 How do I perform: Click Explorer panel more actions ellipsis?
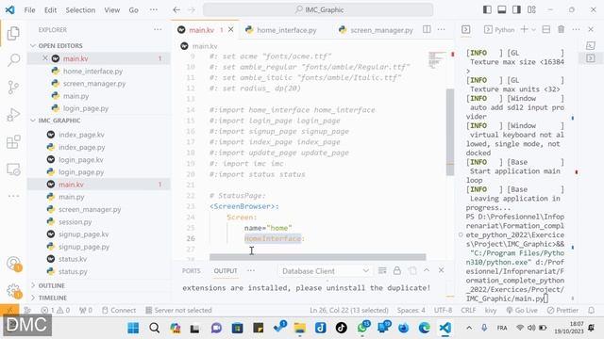pos(158,29)
